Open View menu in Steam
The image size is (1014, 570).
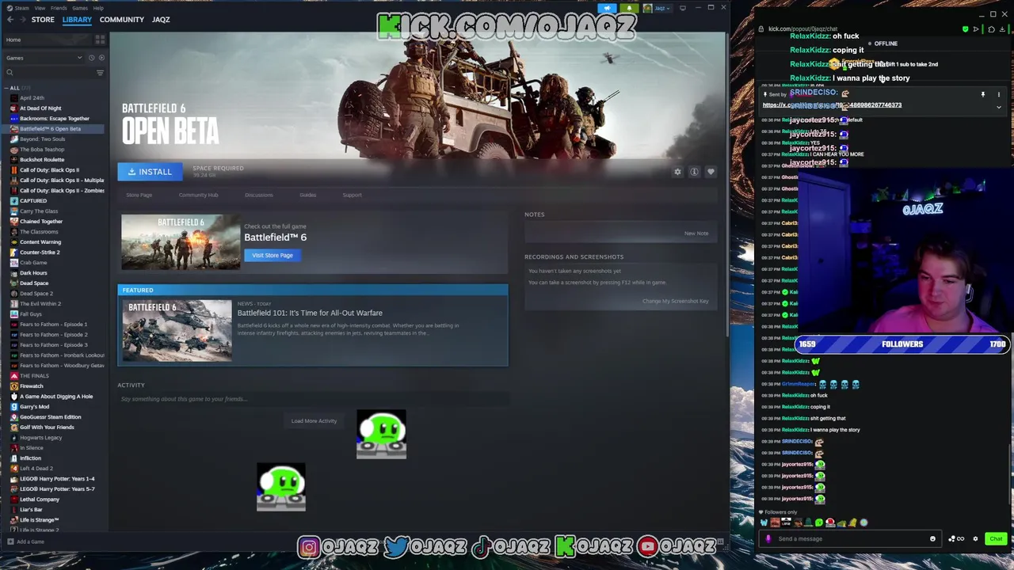point(40,8)
